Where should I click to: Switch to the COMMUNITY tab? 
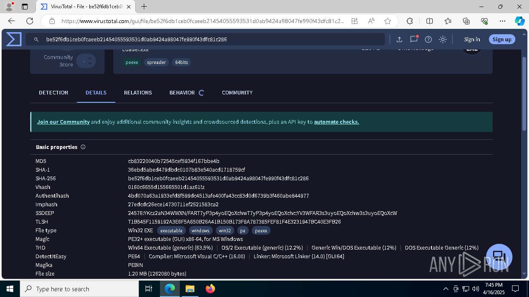pos(237,92)
